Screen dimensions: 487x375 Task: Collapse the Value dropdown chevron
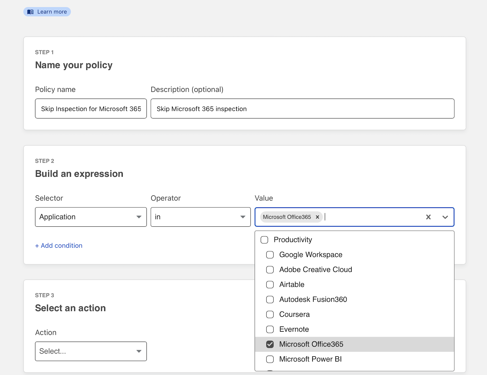coord(445,217)
